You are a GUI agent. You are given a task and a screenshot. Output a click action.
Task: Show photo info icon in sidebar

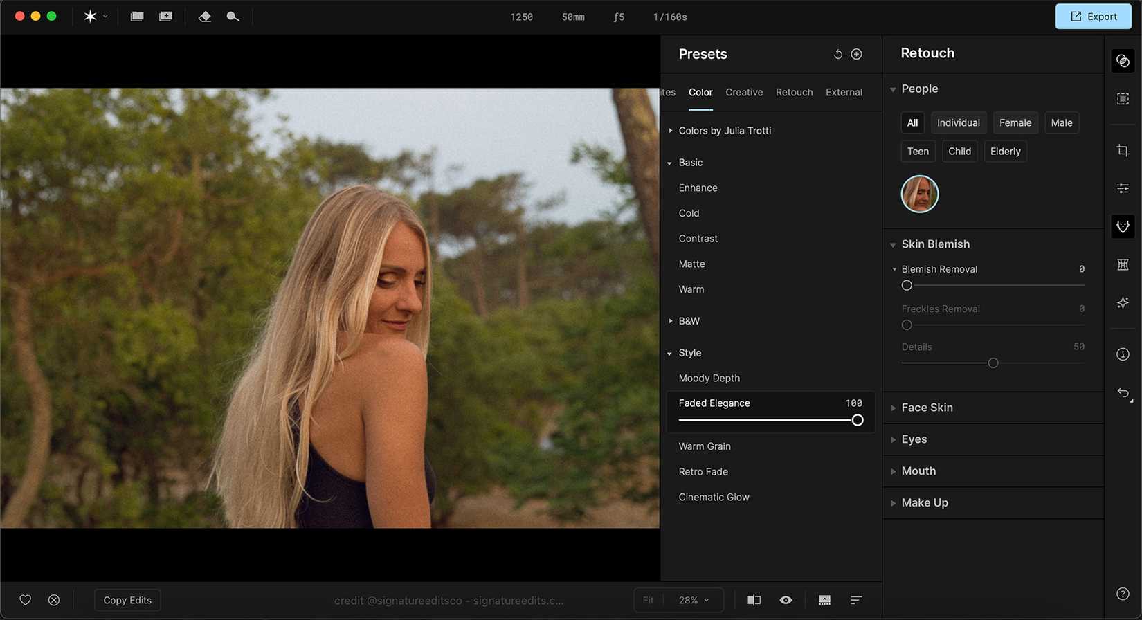(1123, 354)
